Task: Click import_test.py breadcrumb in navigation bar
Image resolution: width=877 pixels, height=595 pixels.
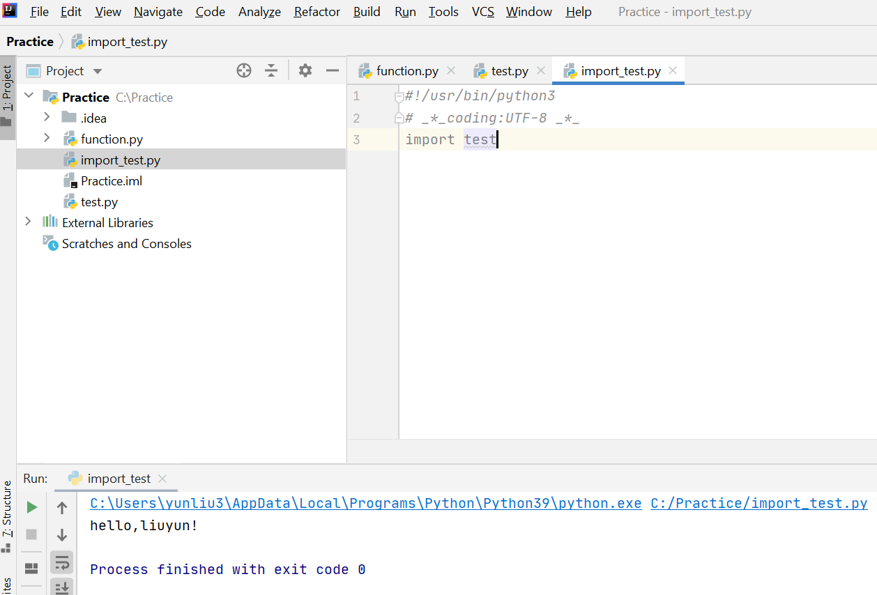Action: click(128, 42)
